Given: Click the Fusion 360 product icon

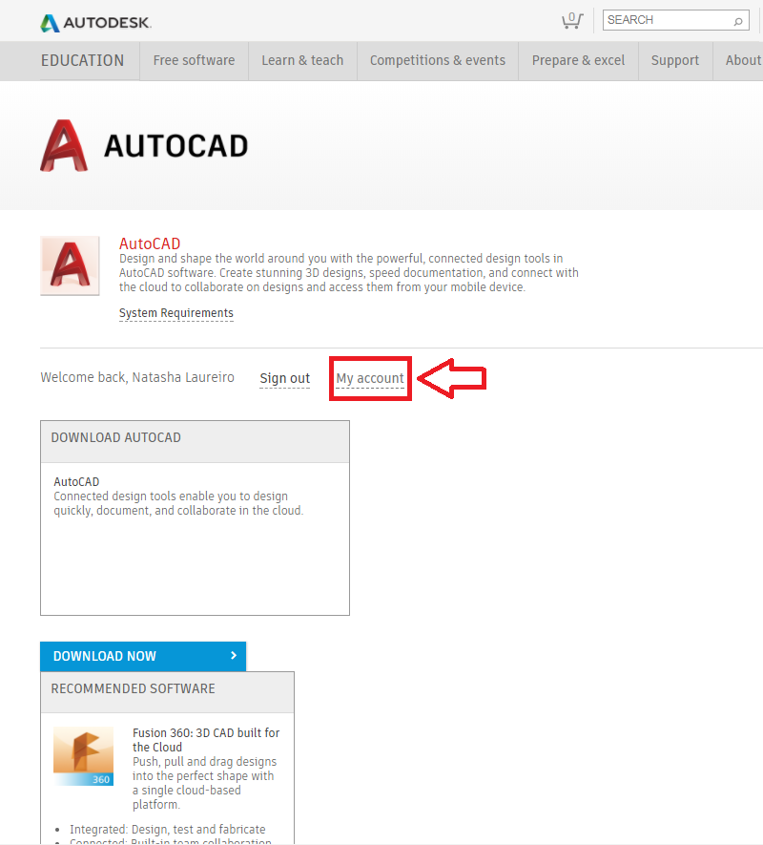Looking at the screenshot, I should click(x=84, y=756).
